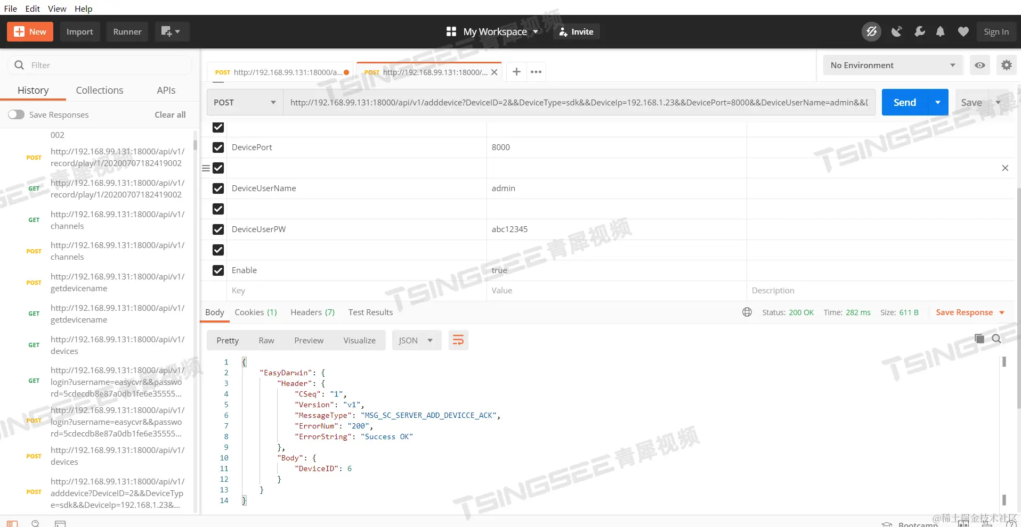Select the response Body tab
The width and height of the screenshot is (1021, 527).
215,312
